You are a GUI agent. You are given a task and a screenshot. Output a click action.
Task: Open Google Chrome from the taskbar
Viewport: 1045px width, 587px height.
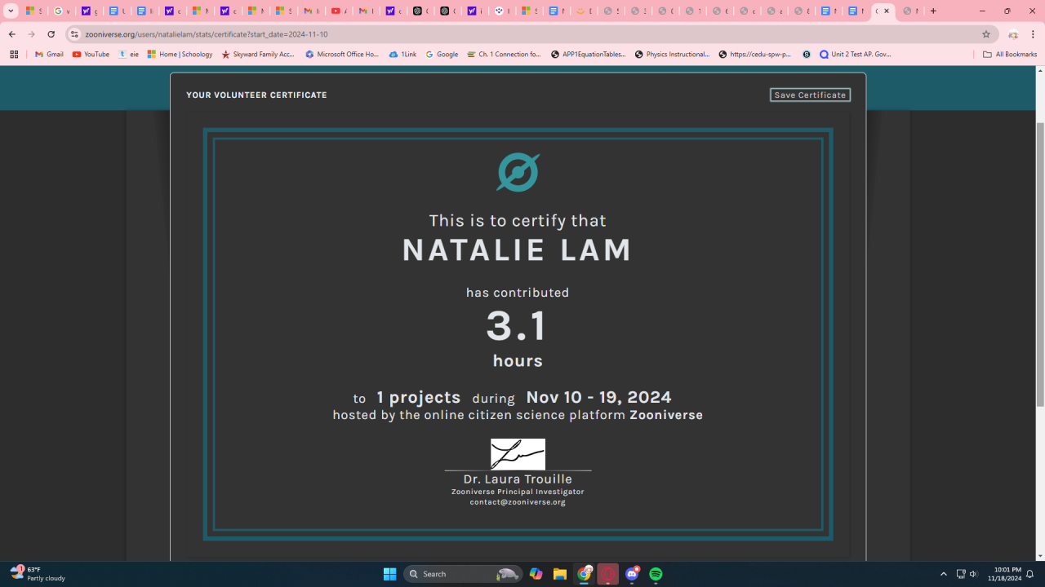click(585, 574)
